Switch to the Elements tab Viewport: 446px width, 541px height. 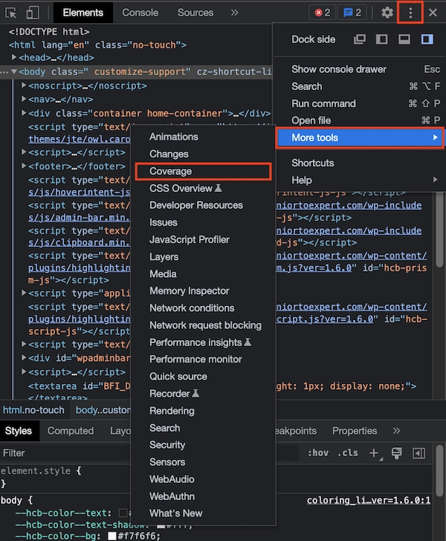click(83, 13)
